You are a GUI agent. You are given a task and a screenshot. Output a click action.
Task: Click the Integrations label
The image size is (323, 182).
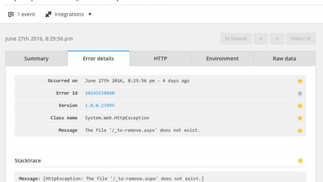tap(69, 14)
